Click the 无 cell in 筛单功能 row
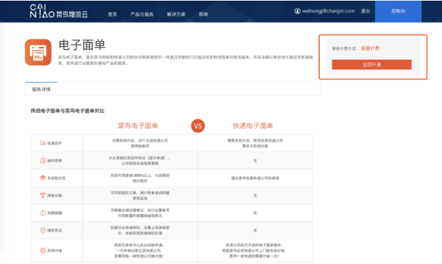 coord(255,196)
